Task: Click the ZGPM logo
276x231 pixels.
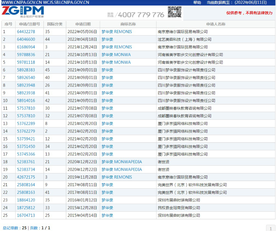Action: point(23,12)
